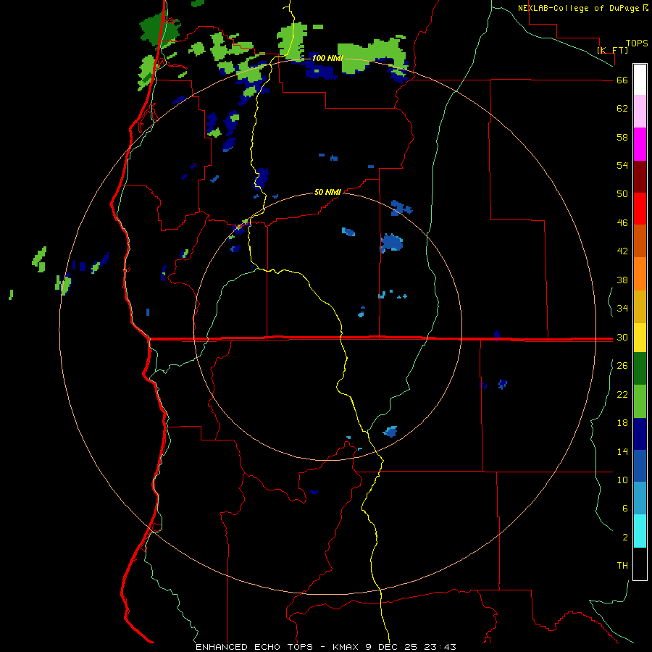The width and height of the screenshot is (652, 652).
Task: Click the "30" scale value
Action: (622, 337)
